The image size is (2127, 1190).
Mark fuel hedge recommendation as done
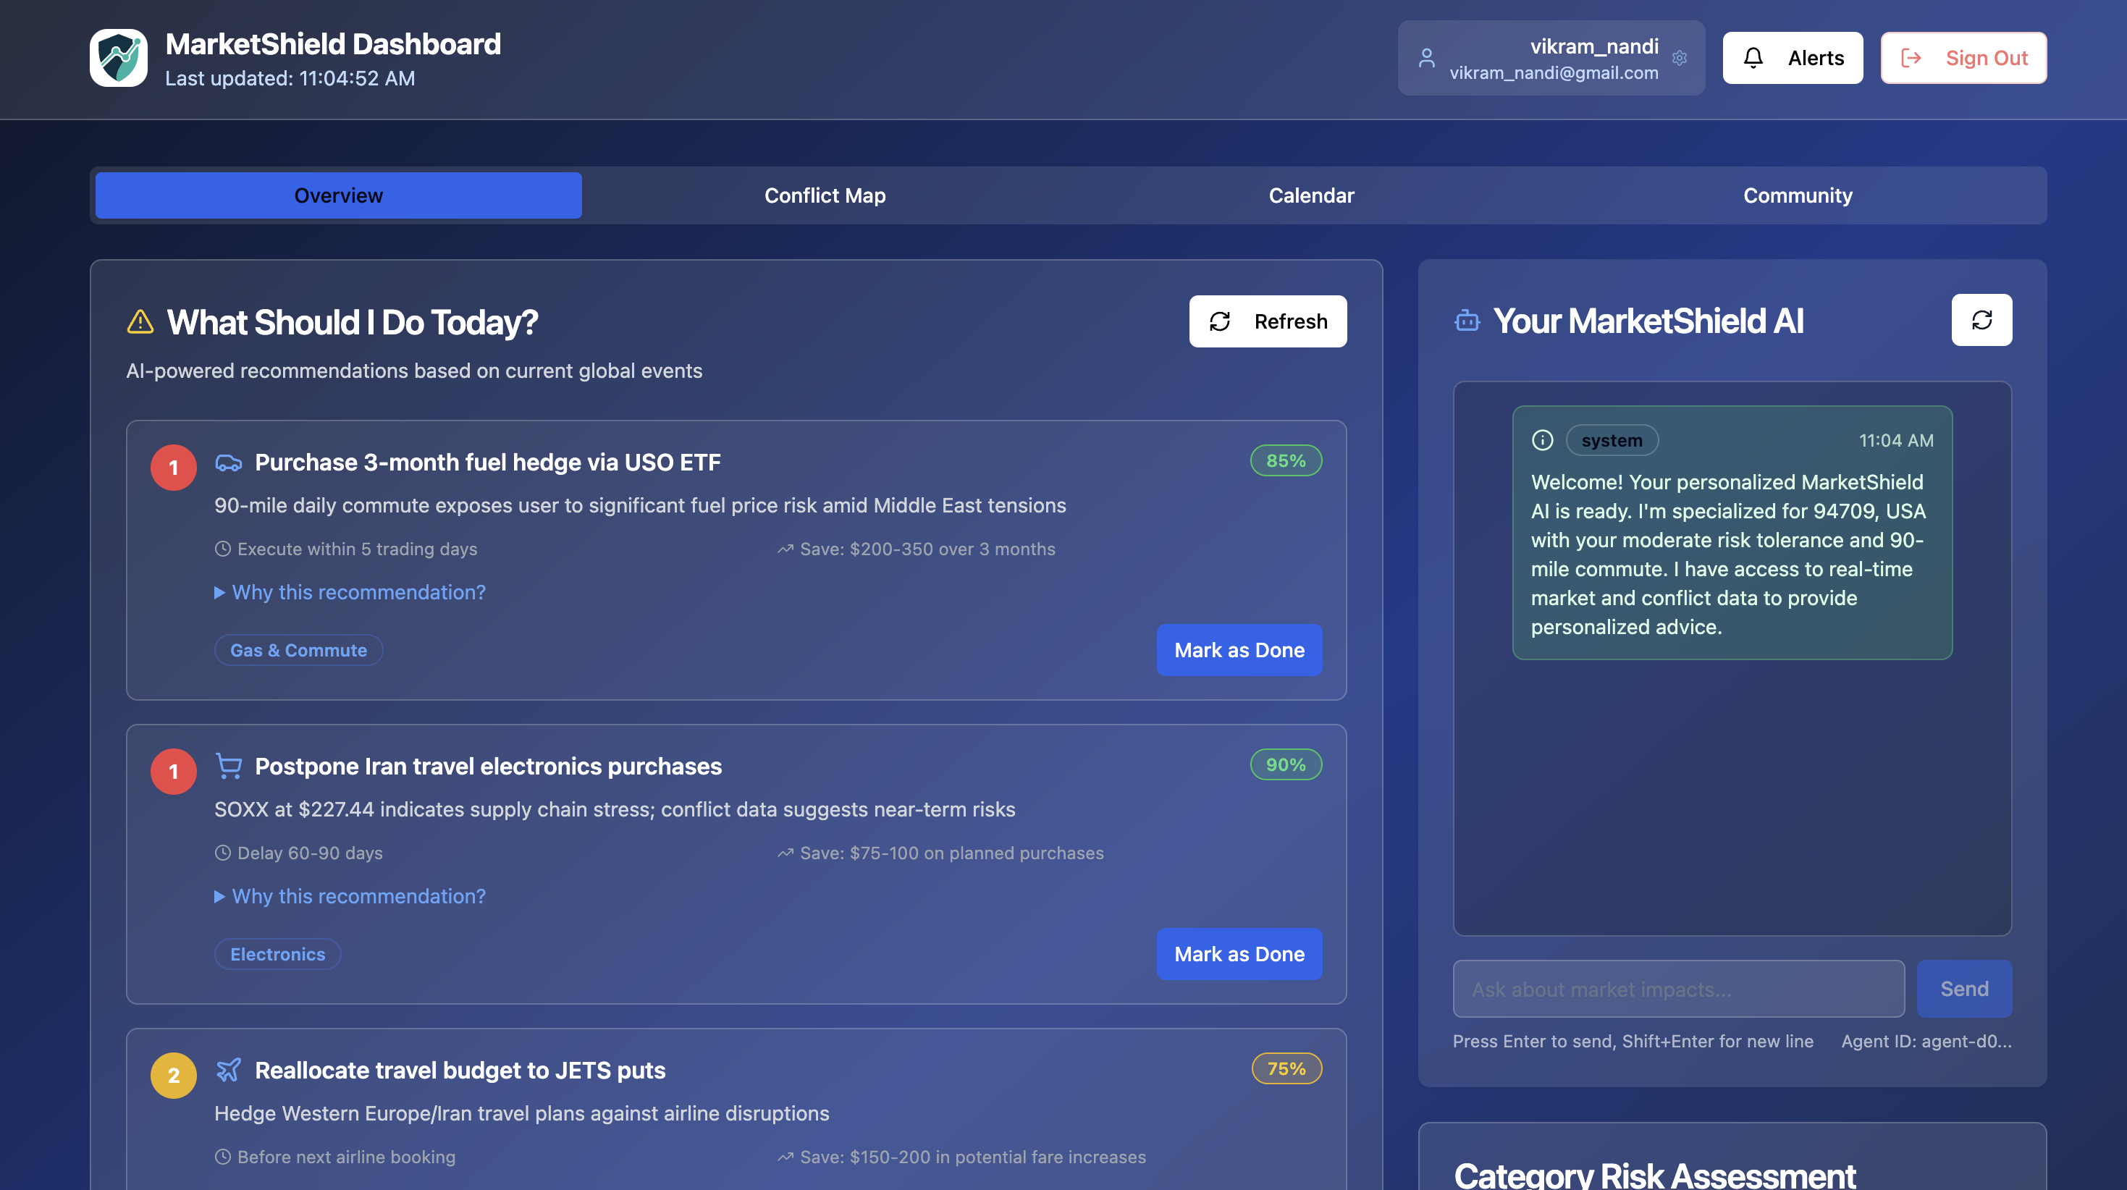coord(1239,650)
